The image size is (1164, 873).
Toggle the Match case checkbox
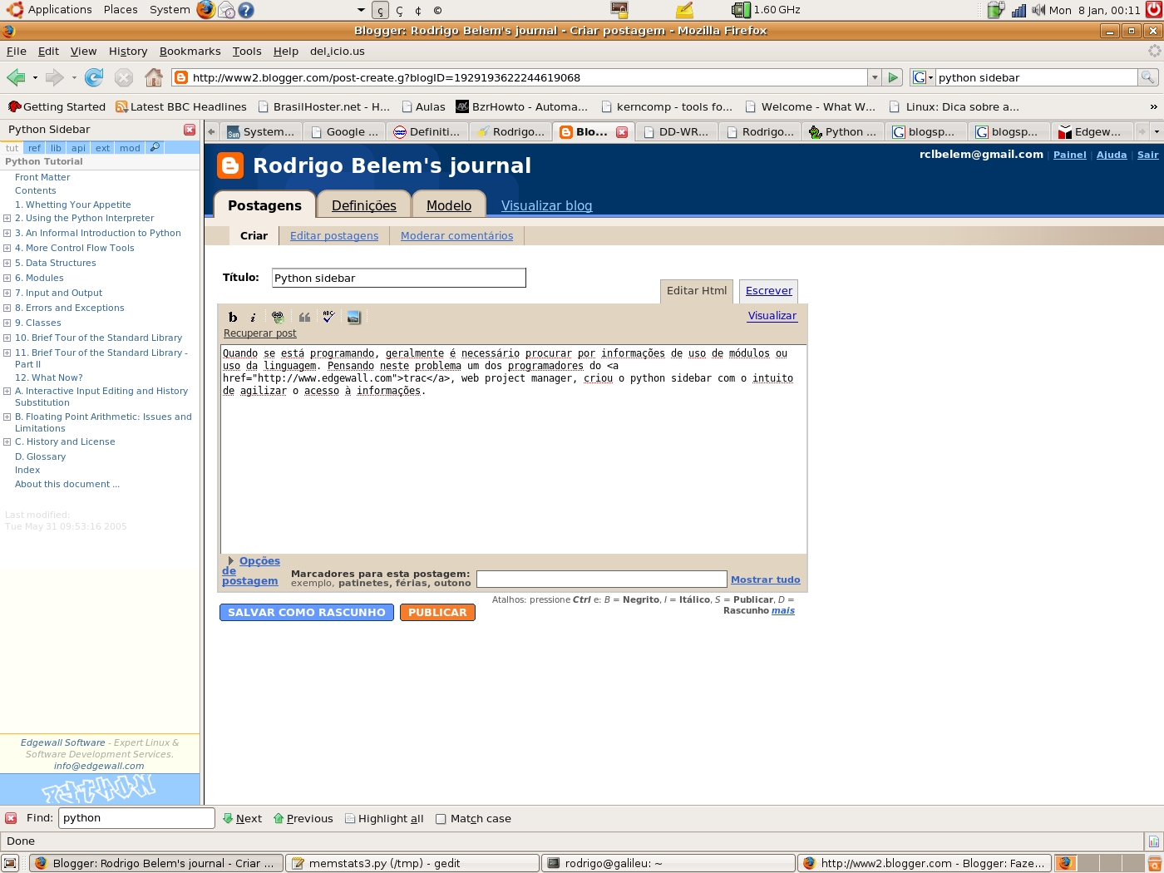pyautogui.click(x=441, y=819)
